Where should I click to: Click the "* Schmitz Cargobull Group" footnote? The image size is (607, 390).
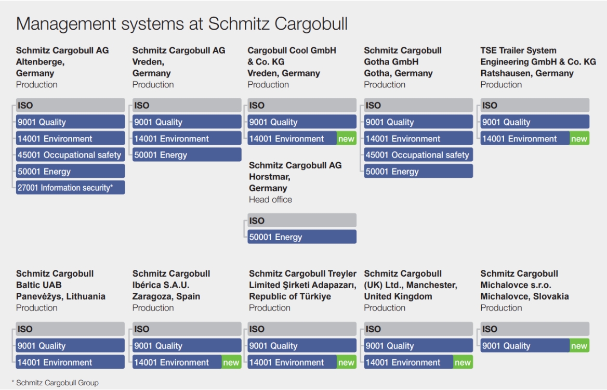55,383
